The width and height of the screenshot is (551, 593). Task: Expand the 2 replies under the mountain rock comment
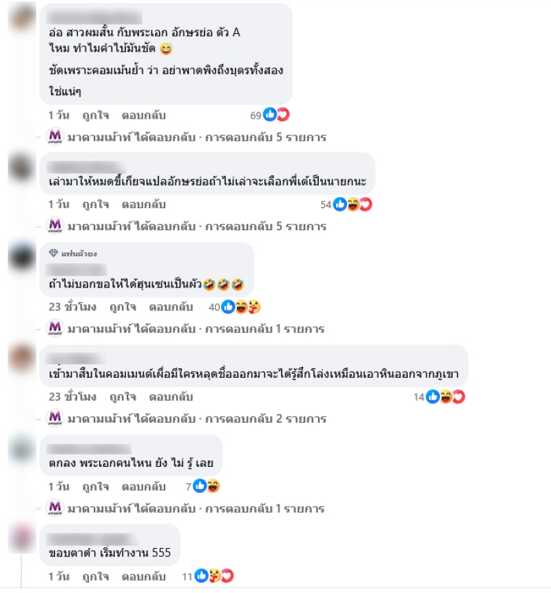click(x=265, y=419)
